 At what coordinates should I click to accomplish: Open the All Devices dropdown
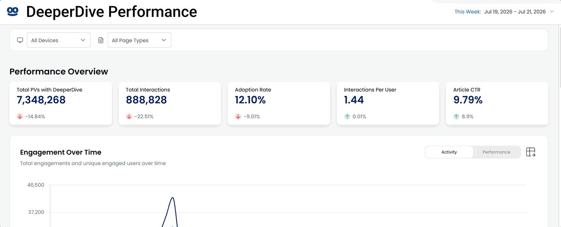click(59, 40)
